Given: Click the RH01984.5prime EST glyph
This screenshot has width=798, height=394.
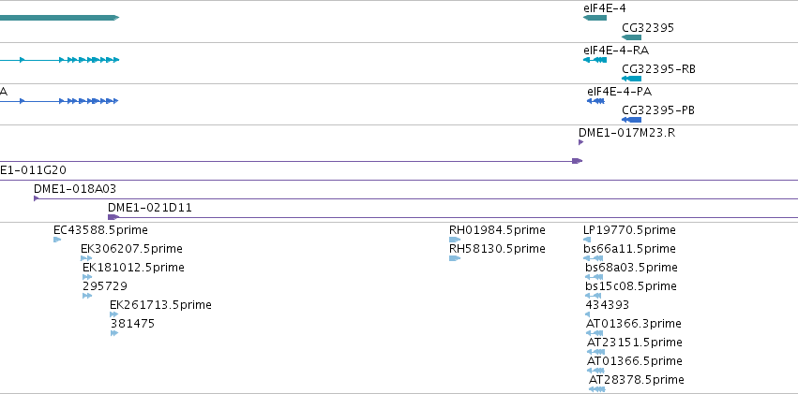Looking at the screenshot, I should pos(455,240).
